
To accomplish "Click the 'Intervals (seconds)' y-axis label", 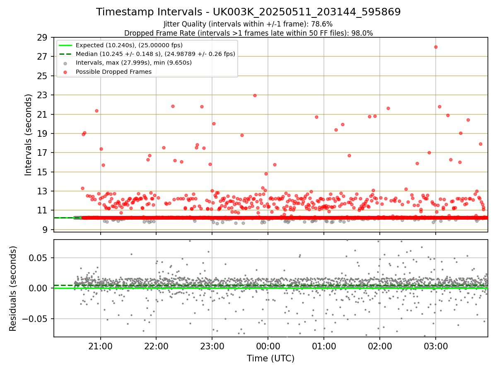I will click(x=28, y=135).
